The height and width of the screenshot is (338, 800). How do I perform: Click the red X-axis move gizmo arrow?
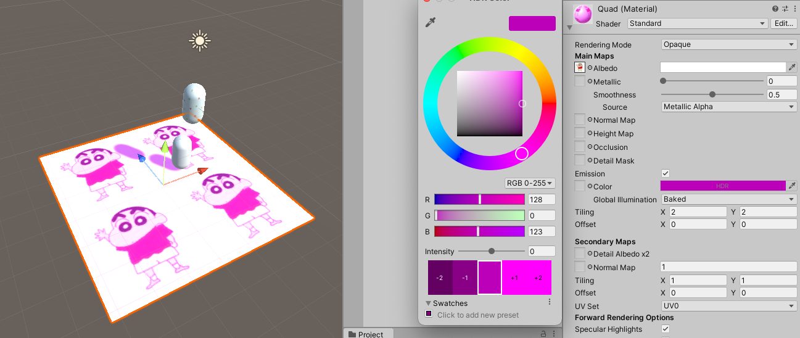[202, 171]
